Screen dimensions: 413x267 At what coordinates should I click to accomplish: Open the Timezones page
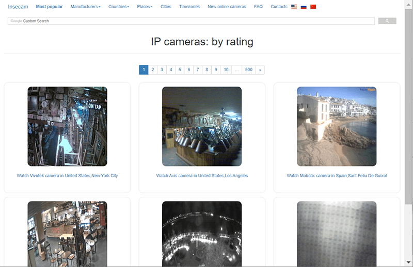point(189,7)
